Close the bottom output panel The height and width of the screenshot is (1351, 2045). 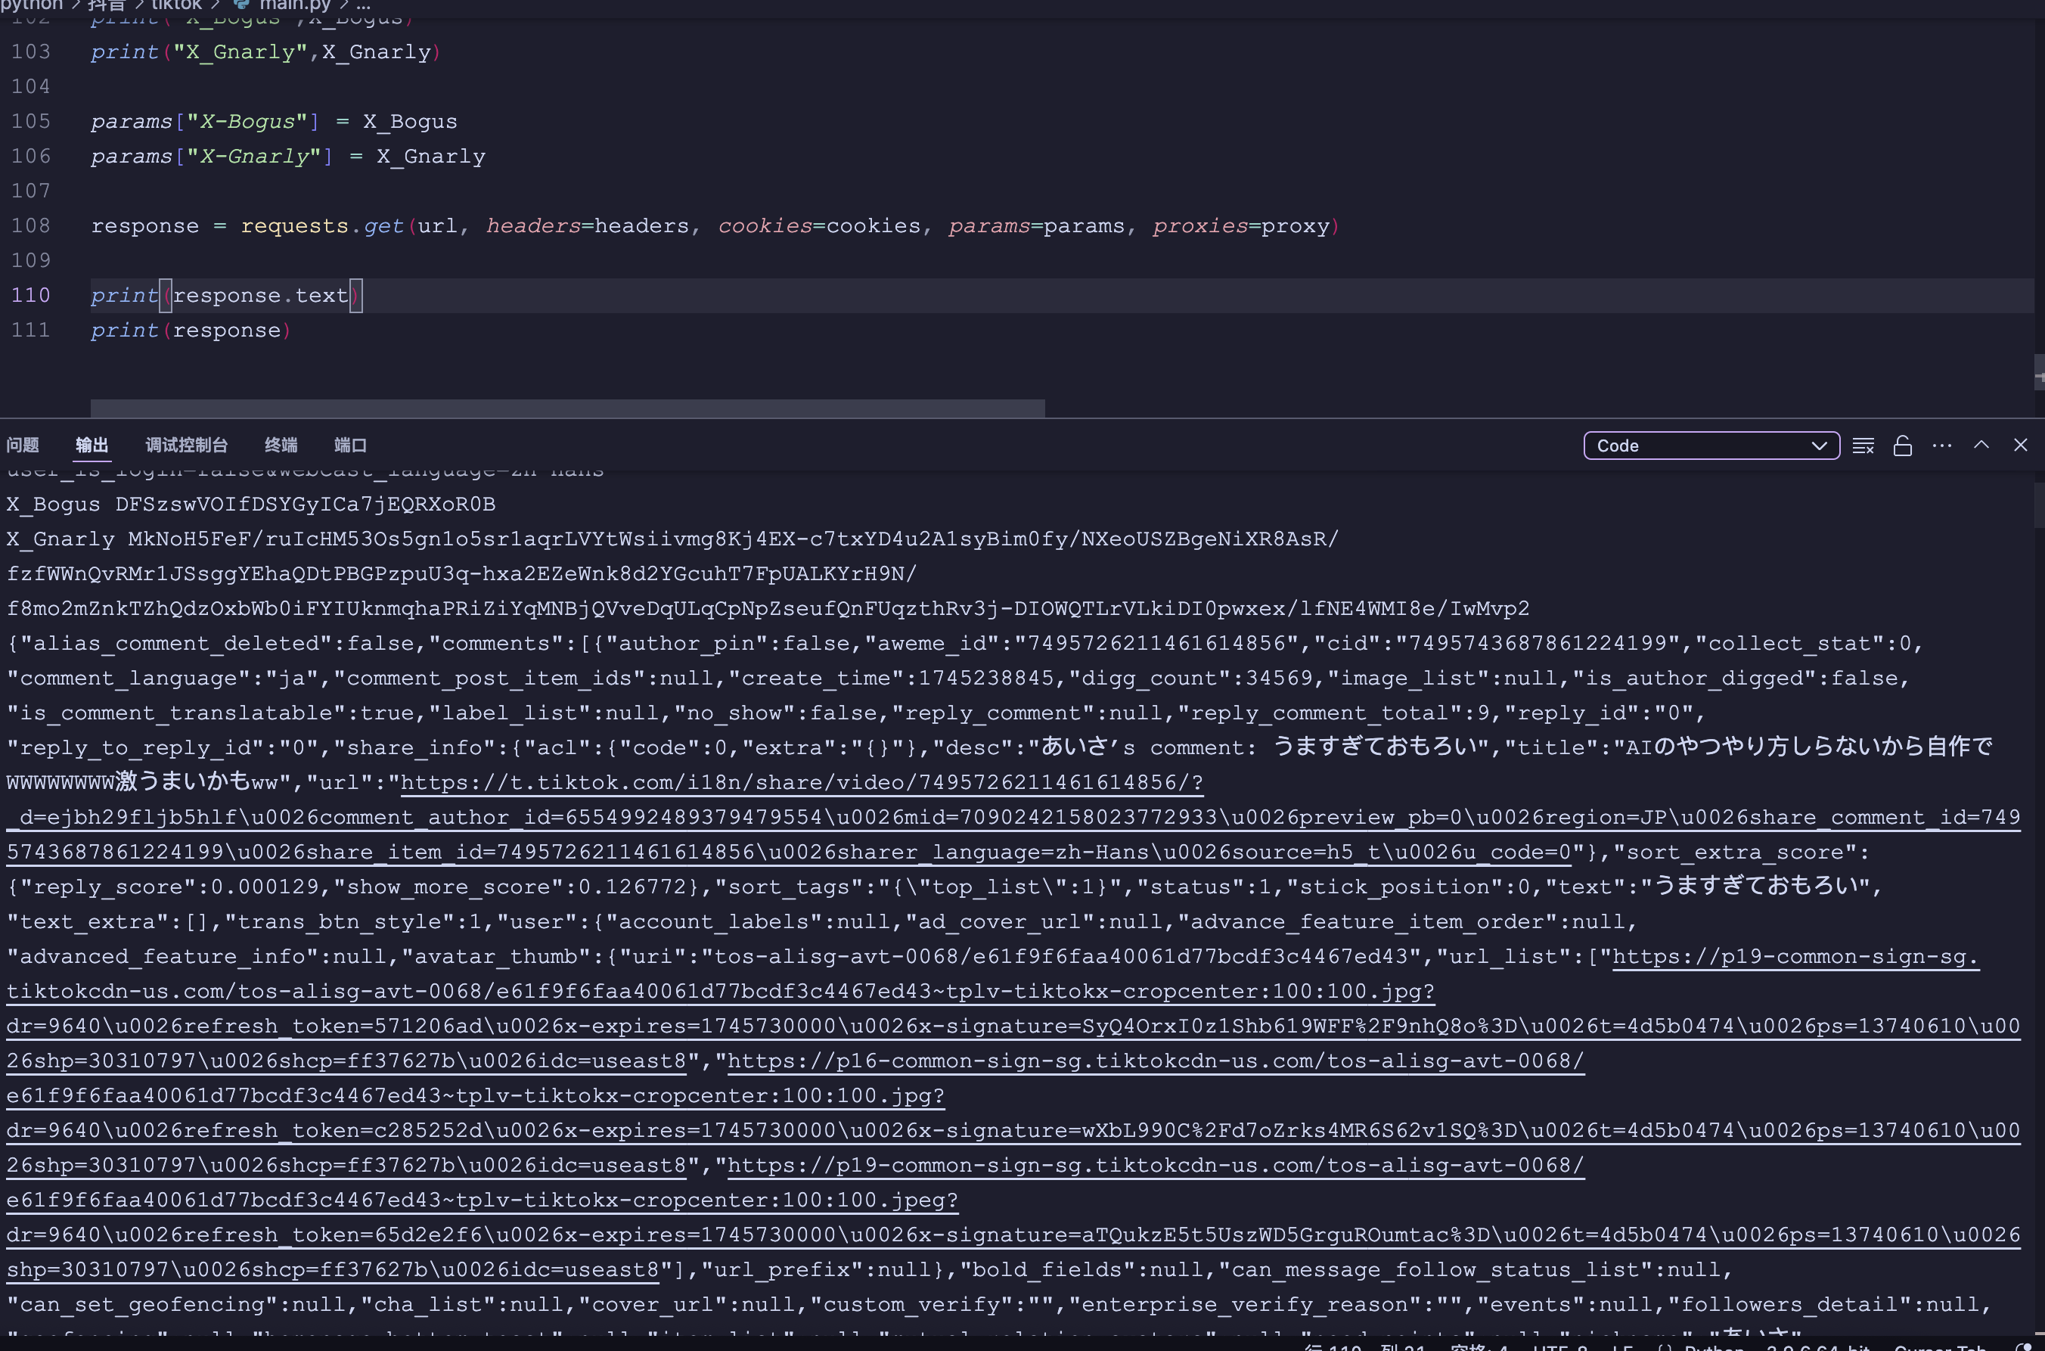coord(2021,445)
